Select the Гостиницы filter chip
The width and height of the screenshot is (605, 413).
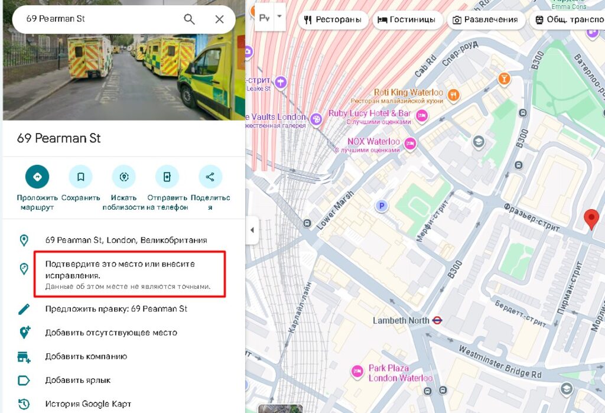[x=406, y=19]
